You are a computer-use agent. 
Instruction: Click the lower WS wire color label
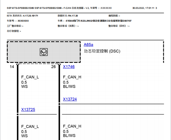25,136
